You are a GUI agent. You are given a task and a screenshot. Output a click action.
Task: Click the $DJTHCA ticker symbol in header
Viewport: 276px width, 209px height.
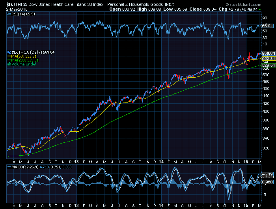(17, 4)
